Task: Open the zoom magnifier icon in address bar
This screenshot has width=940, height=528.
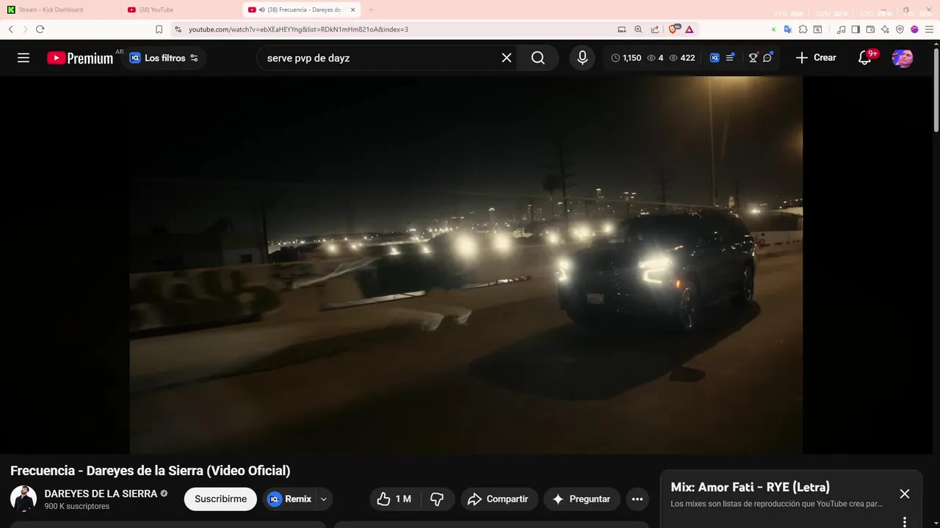Action: [638, 29]
